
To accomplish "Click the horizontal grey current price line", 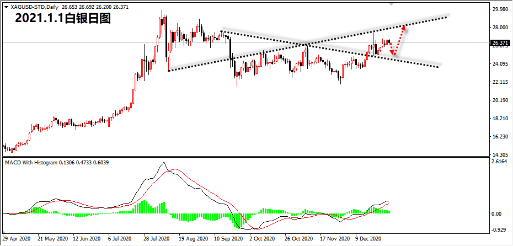I will point(245,43).
